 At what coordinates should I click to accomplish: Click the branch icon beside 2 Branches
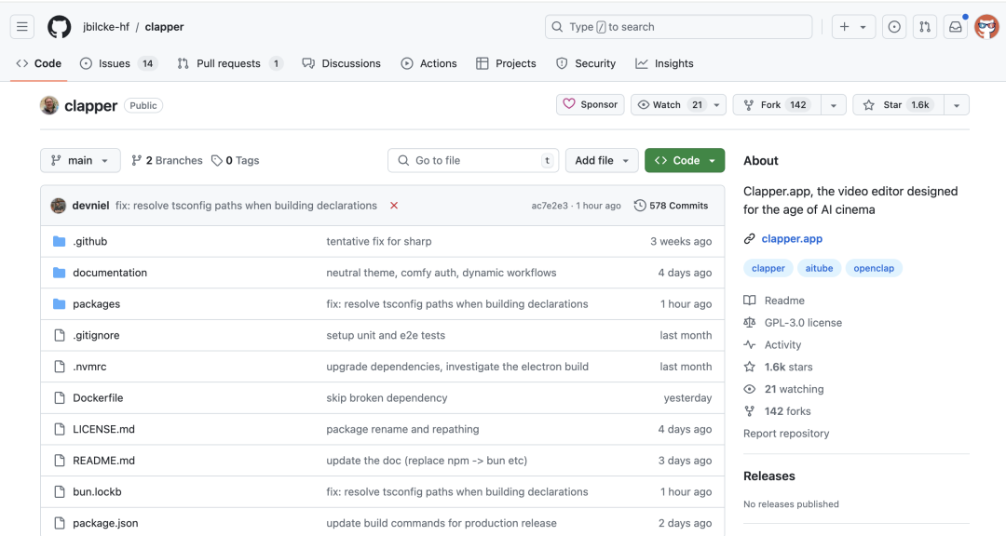[x=136, y=160]
